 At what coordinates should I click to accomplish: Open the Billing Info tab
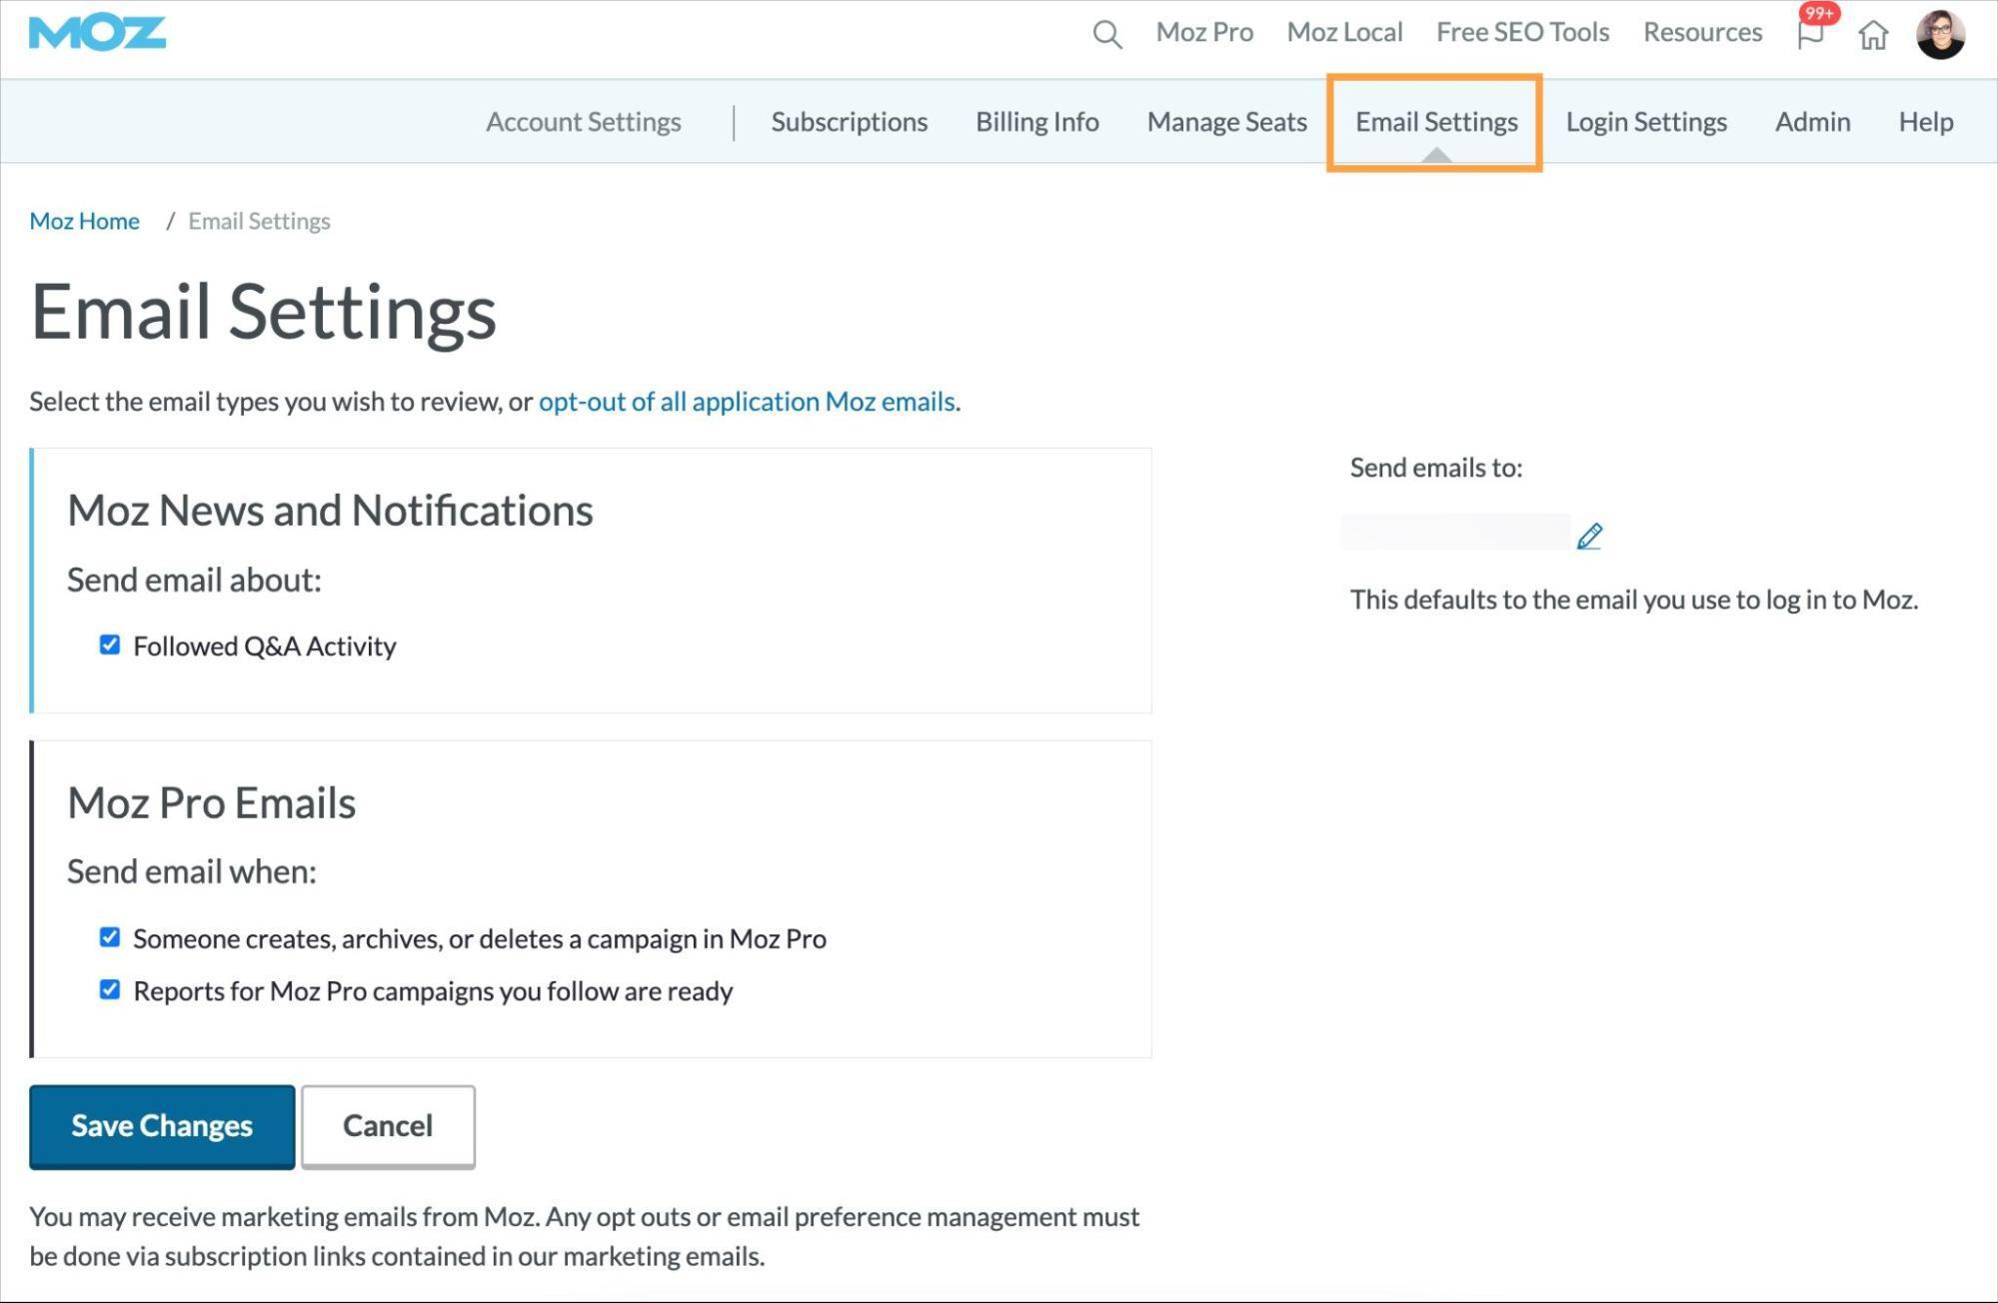(1036, 122)
